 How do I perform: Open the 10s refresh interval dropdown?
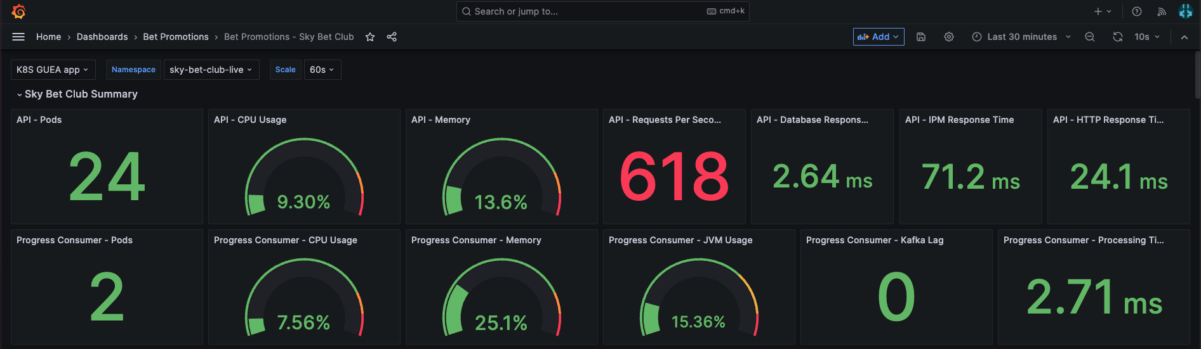(x=1147, y=37)
